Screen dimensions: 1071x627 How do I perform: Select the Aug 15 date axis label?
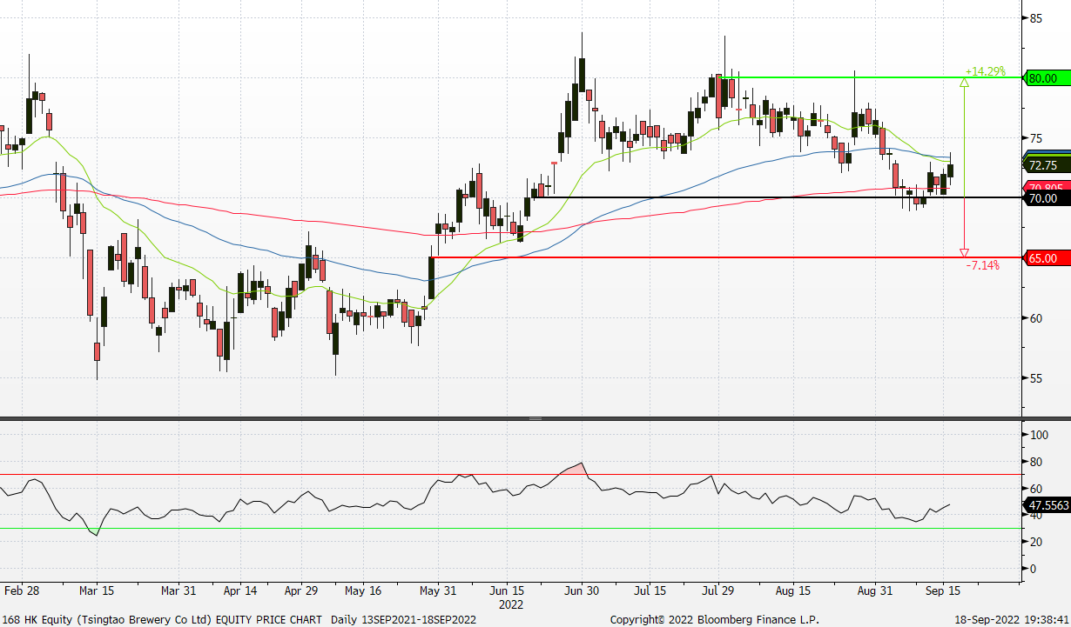click(x=794, y=590)
